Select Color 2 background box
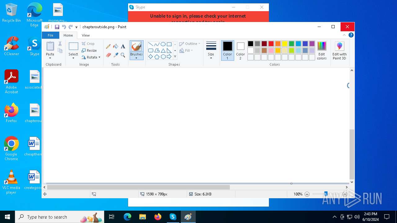Viewport: 397px width, 223px height. pyautogui.click(x=240, y=50)
